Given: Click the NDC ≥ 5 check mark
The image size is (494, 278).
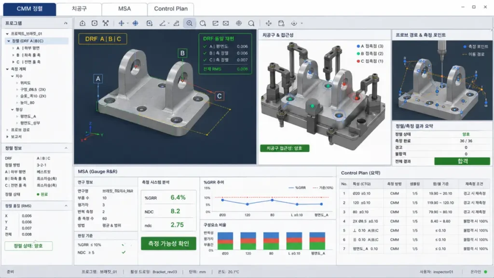Looking at the screenshot, I should 123,252.
